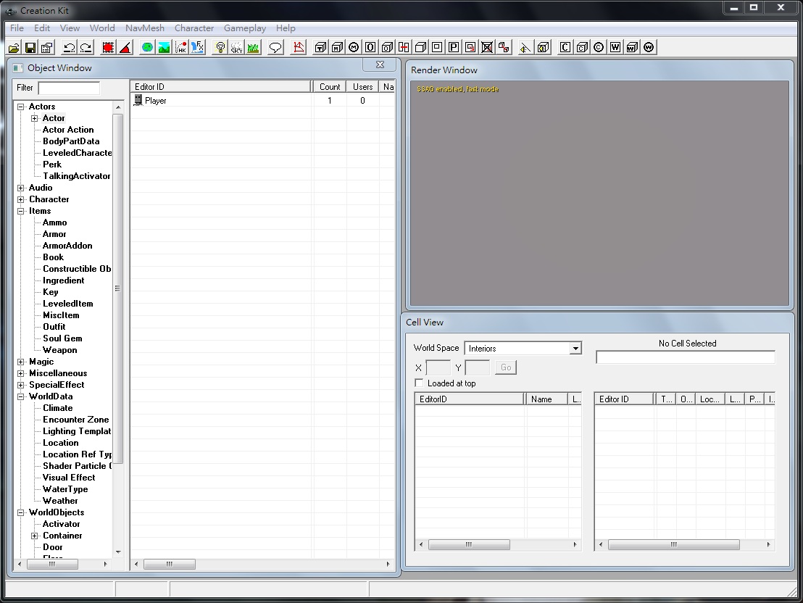Click the redo arrow icon
Image resolution: width=803 pixels, height=603 pixels.
coord(86,48)
